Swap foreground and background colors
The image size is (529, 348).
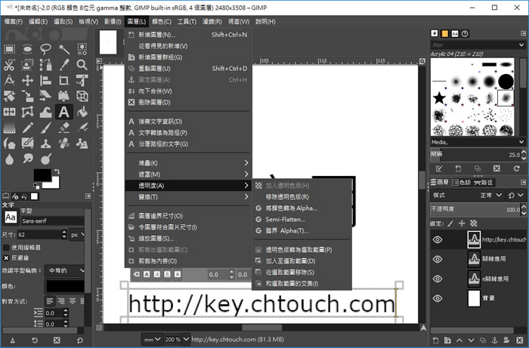(x=57, y=172)
